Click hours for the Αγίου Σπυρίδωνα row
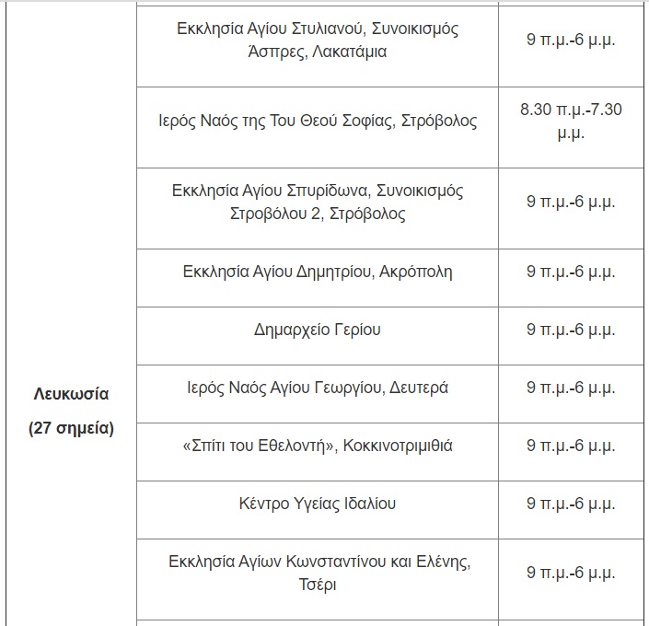The image size is (649, 626). [571, 202]
